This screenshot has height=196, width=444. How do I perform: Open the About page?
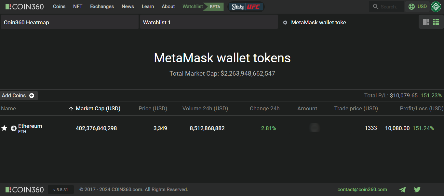point(168,6)
